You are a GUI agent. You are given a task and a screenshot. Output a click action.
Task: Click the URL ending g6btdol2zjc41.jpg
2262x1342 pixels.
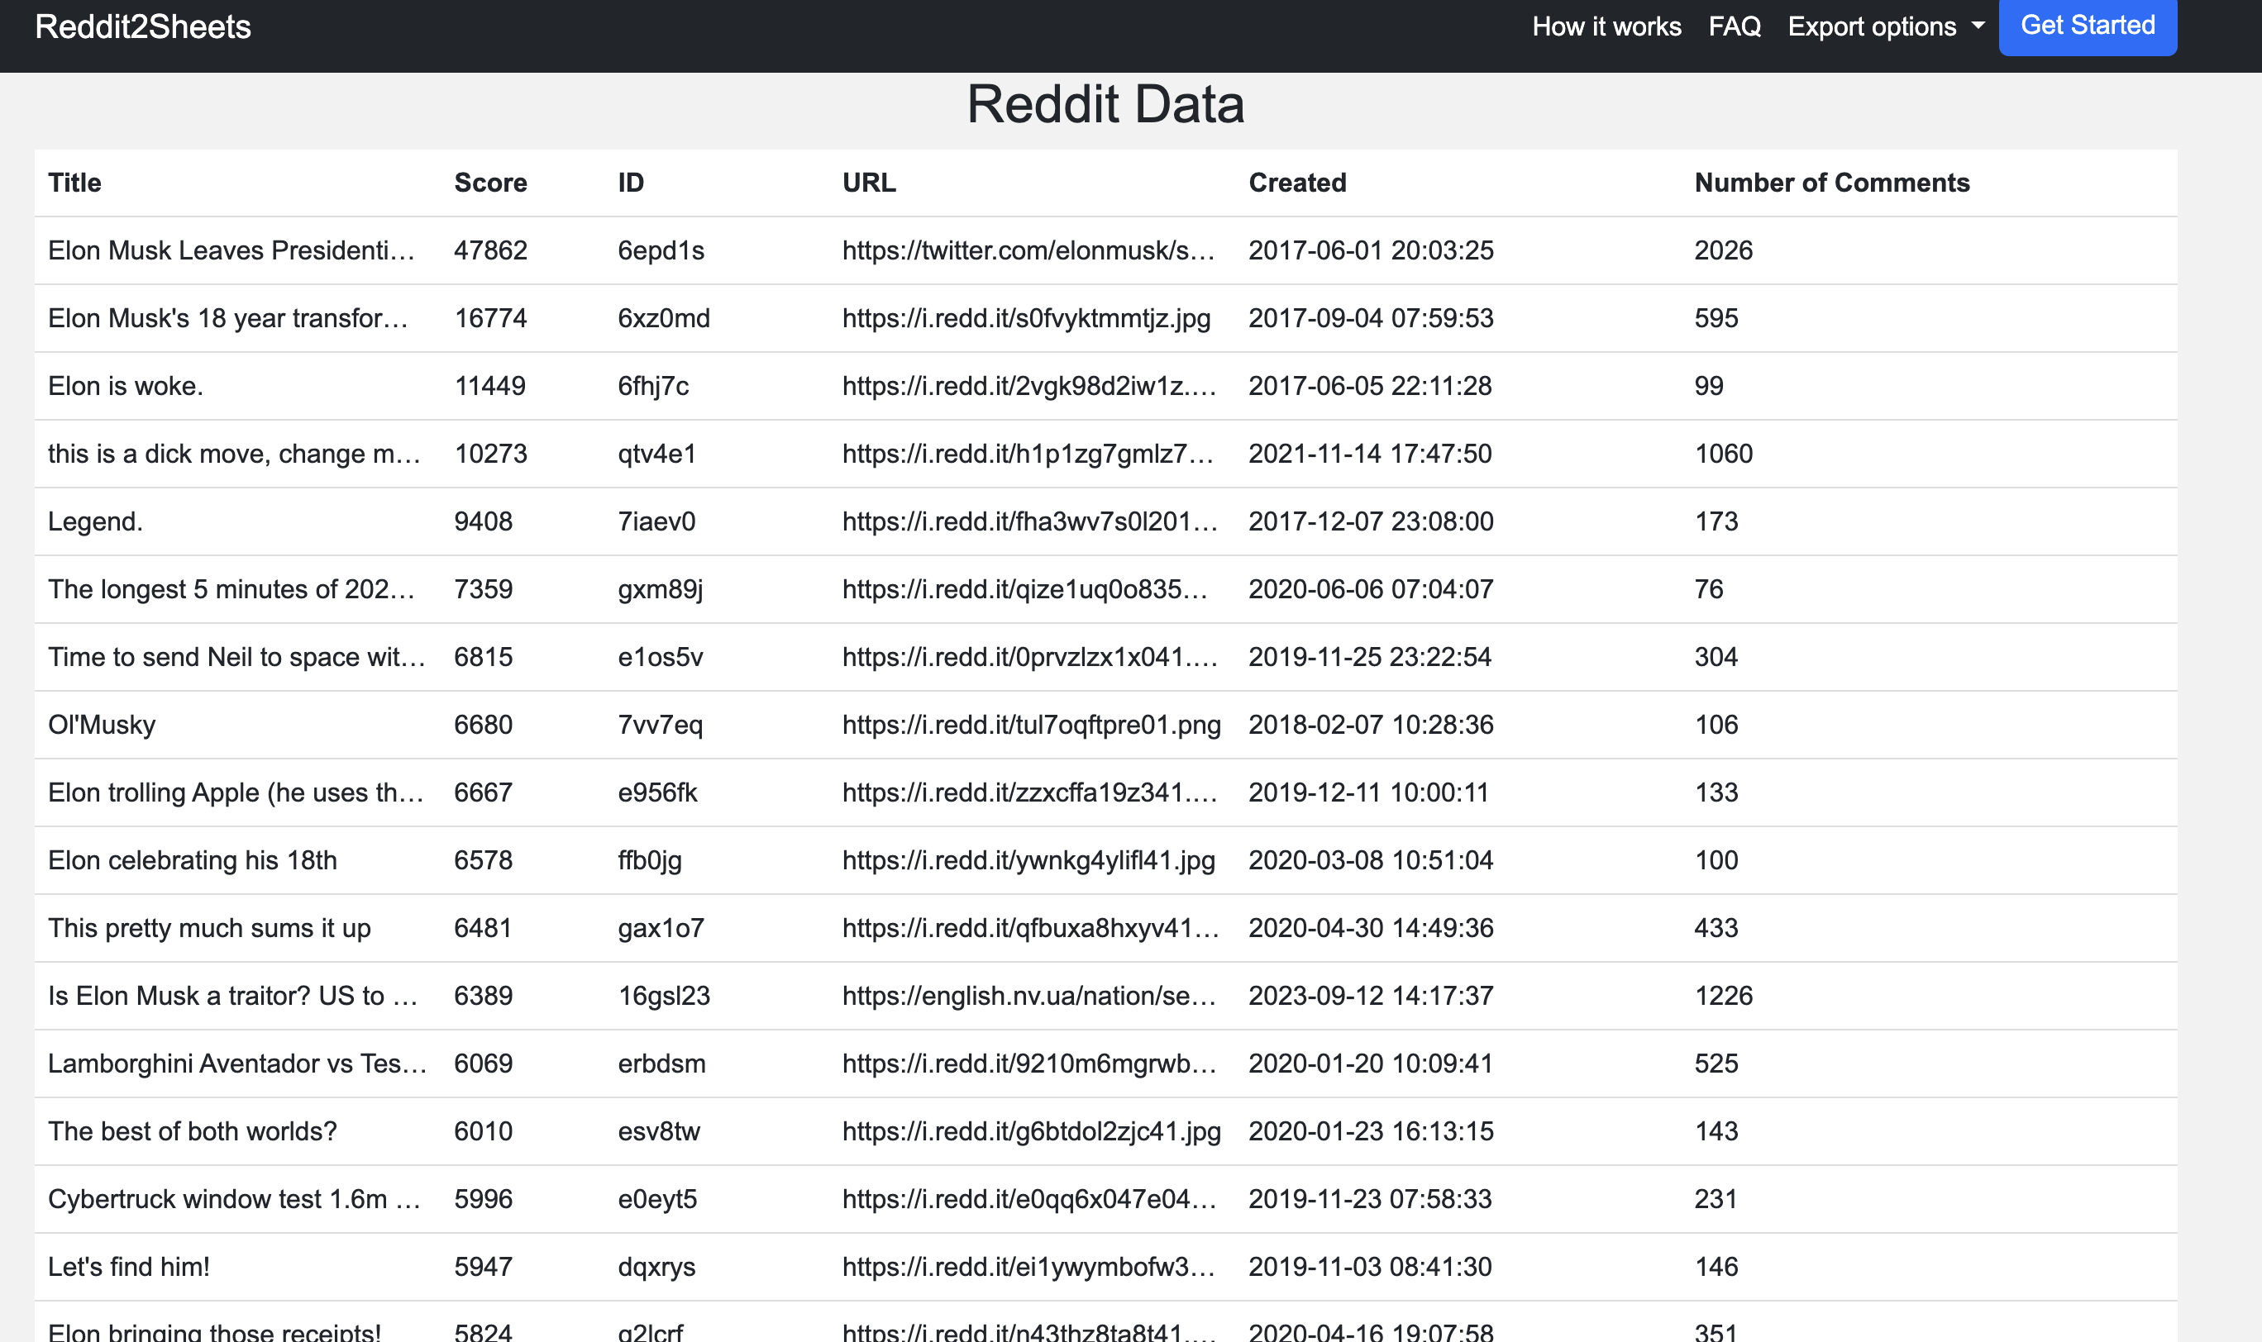[x=1032, y=1132]
